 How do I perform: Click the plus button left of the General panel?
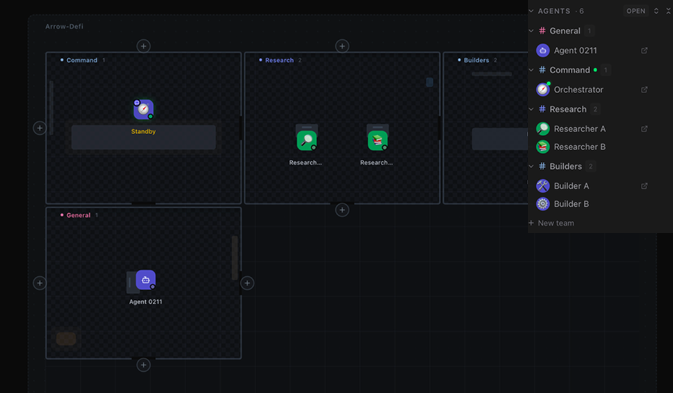click(39, 283)
